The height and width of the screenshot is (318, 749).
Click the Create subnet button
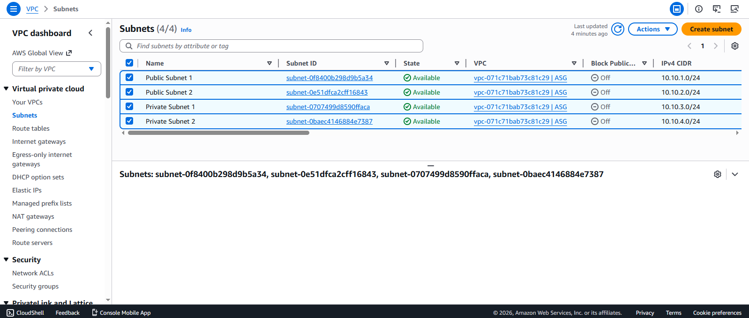(712, 29)
